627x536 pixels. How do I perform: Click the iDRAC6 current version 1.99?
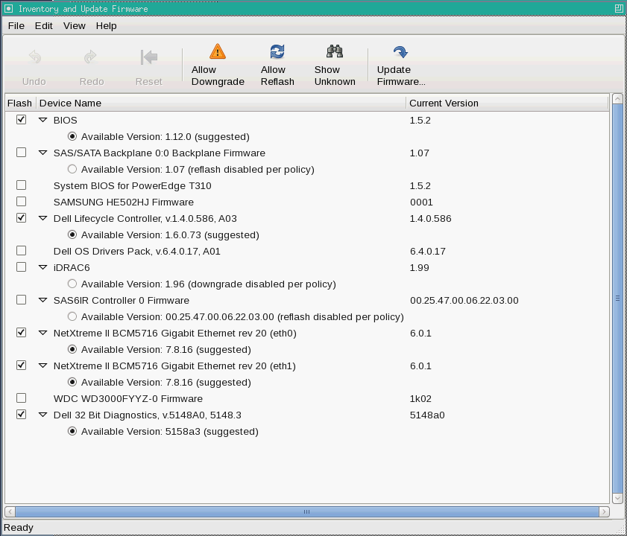[419, 267]
